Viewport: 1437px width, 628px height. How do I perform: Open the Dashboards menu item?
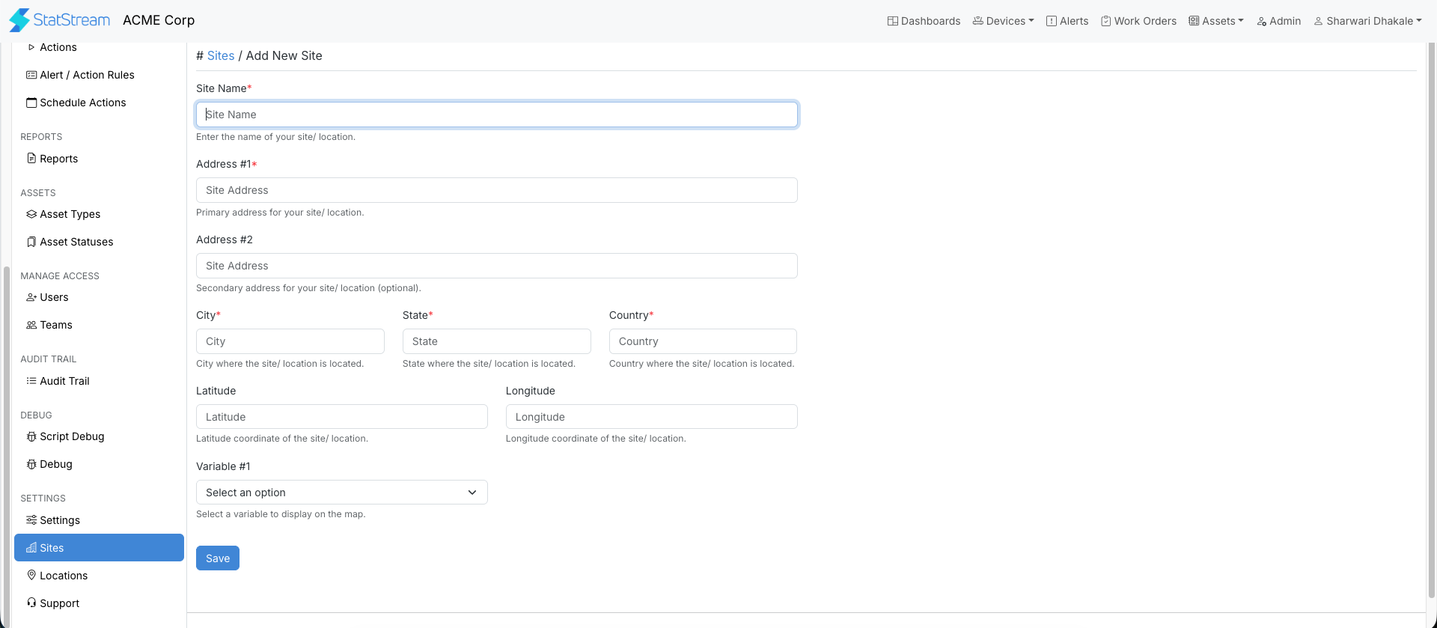click(x=924, y=21)
